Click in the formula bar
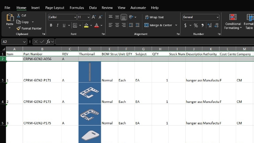254x143 pixels. tap(154, 42)
